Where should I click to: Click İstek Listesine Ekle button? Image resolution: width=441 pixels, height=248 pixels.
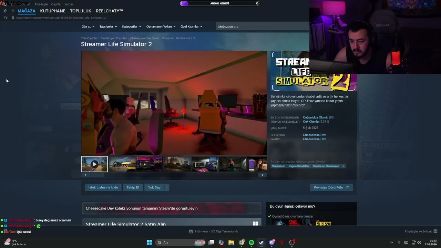(103, 187)
